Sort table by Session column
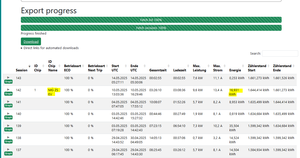 coord(22,70)
